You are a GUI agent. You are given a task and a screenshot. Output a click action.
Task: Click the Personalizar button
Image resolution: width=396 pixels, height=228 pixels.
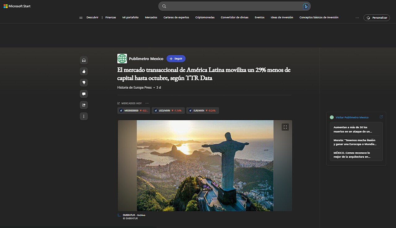tap(377, 18)
